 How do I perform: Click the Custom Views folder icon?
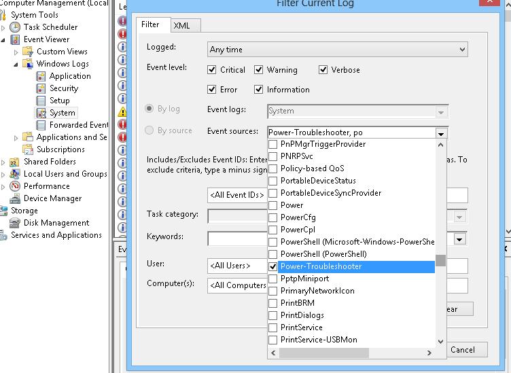[28, 52]
